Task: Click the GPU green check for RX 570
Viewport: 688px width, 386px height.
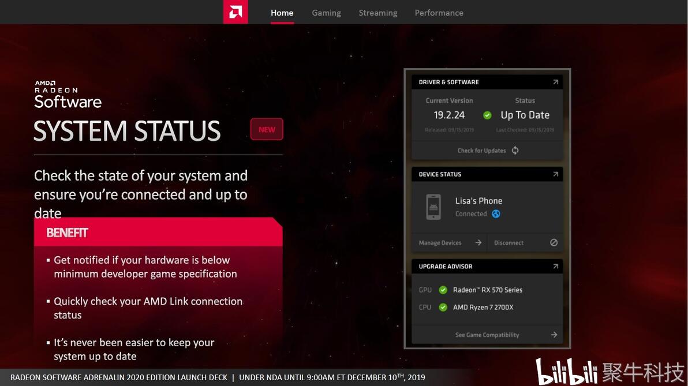Action: [443, 290]
